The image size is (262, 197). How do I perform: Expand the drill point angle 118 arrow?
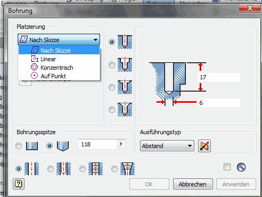tap(121, 144)
